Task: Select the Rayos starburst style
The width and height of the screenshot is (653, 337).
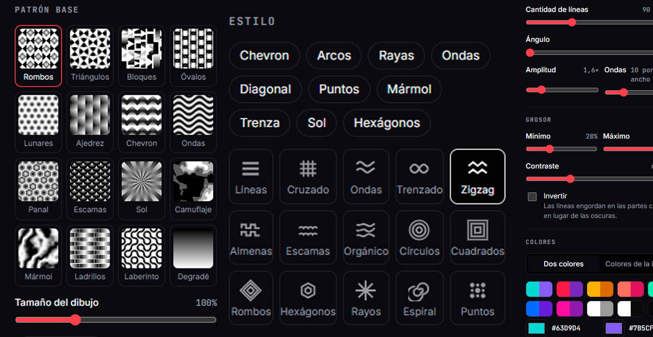Action: coord(366,298)
